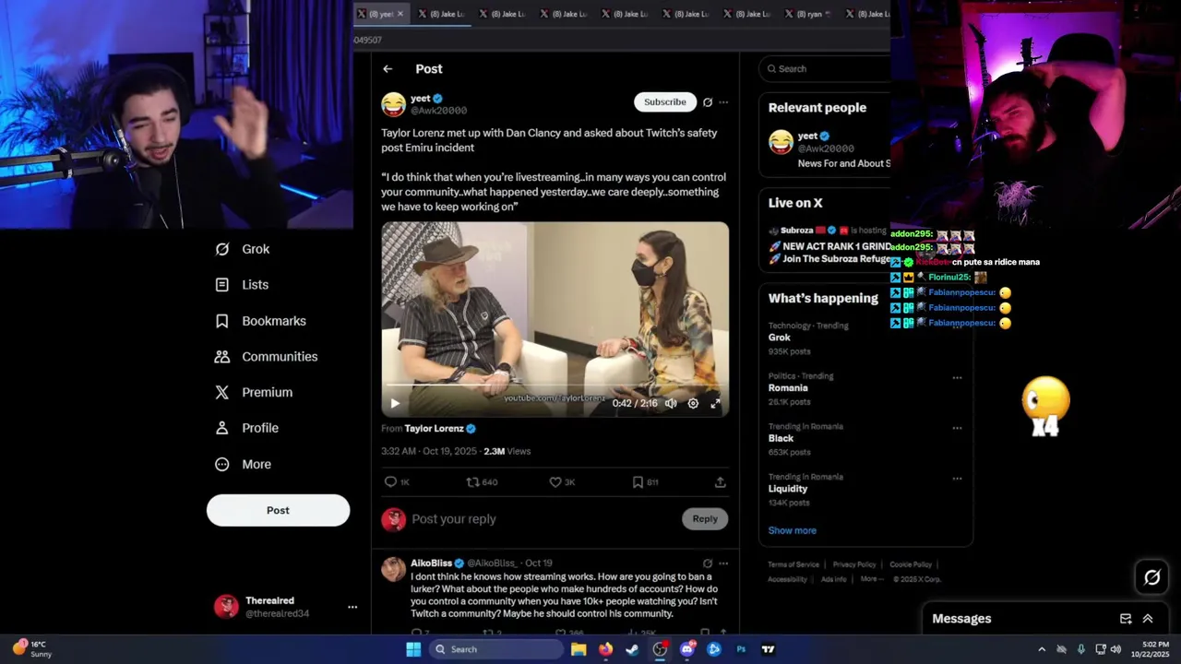Play the embedded video
This screenshot has width=1181, height=664.
[x=395, y=403]
